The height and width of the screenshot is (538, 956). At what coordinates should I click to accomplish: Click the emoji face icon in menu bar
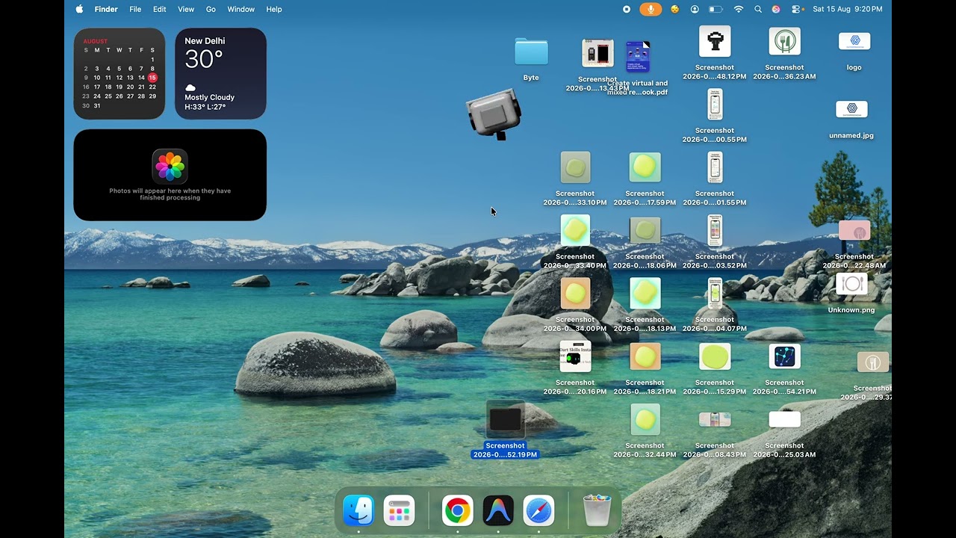(x=675, y=9)
